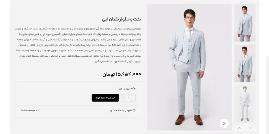269x134 pixels.
Task: Click the main product suit image
Action: pyautogui.click(x=189, y=67)
